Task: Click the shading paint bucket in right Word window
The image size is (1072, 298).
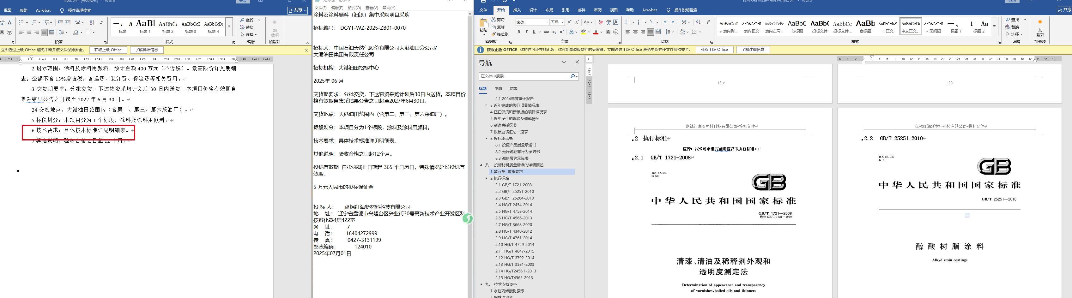Action: point(682,32)
